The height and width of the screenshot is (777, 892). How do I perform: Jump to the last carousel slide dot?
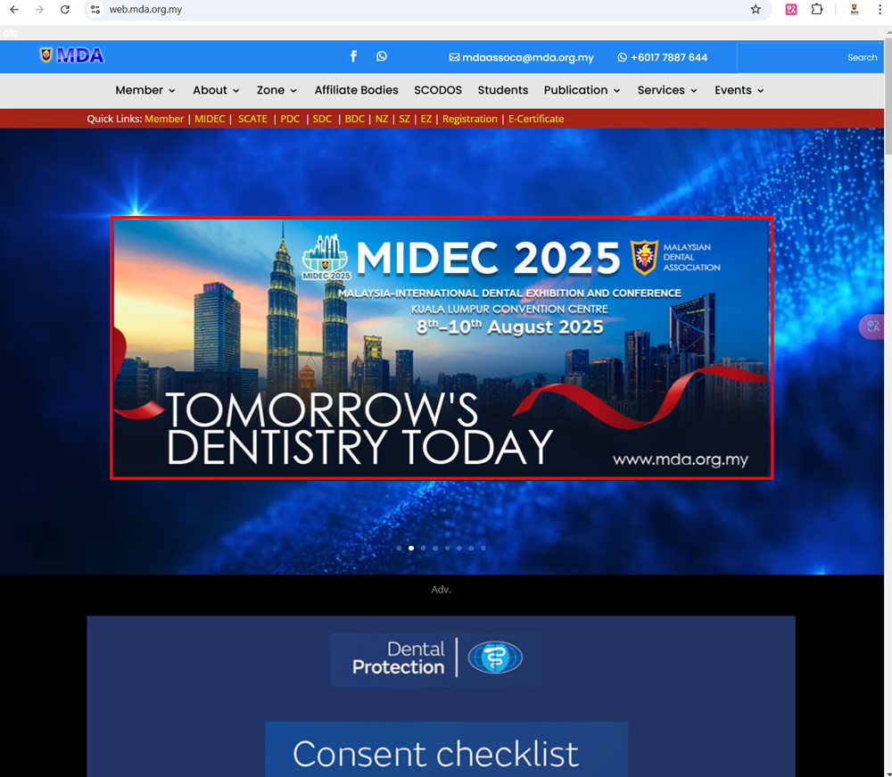483,548
